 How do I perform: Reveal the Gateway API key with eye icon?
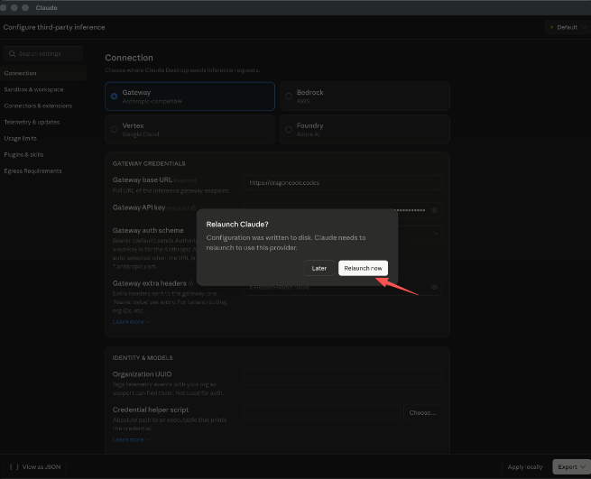pos(434,210)
